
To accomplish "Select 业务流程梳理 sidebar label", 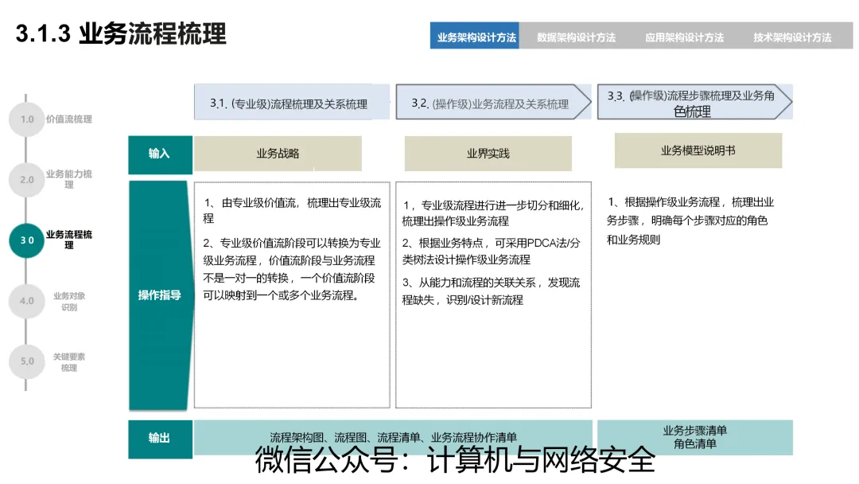I will coord(69,240).
